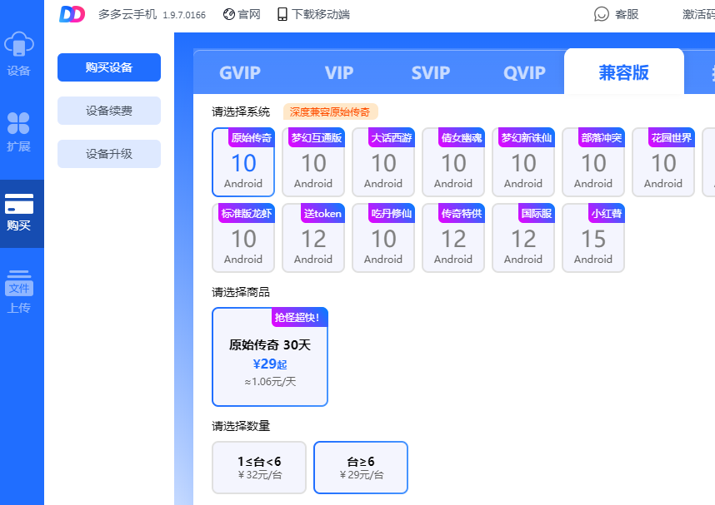
Task: Choose the 吃丹修仙 Android 10 system
Action: (x=383, y=238)
